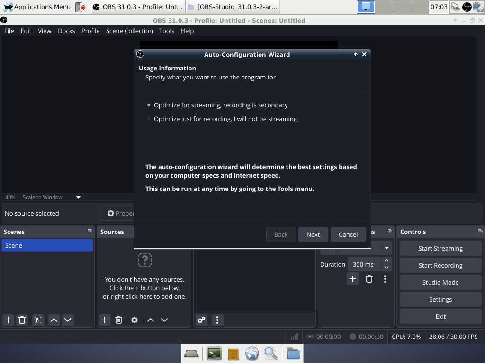Screen dimensions: 485x363
Task: Undock the Controls panel float icon
Action: (x=480, y=231)
